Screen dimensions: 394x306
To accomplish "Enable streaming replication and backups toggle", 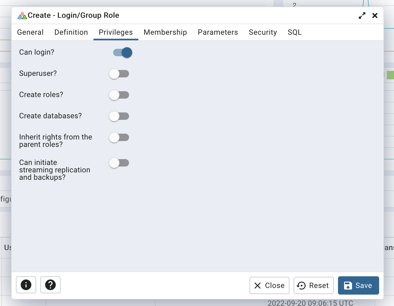I will (119, 163).
